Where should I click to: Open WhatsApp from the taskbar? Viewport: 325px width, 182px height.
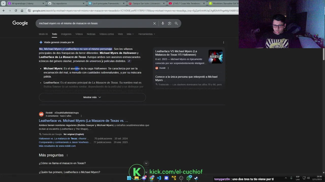(189, 178)
